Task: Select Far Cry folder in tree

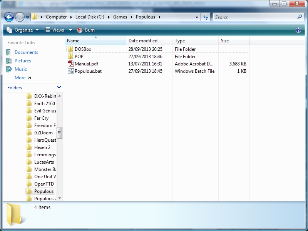Action: pos(37,118)
